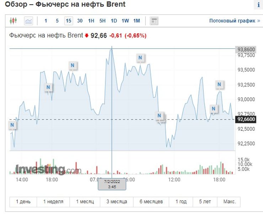The image size is (263, 214).
Task: Select the 3 месяца range tab
Action: click(x=117, y=202)
